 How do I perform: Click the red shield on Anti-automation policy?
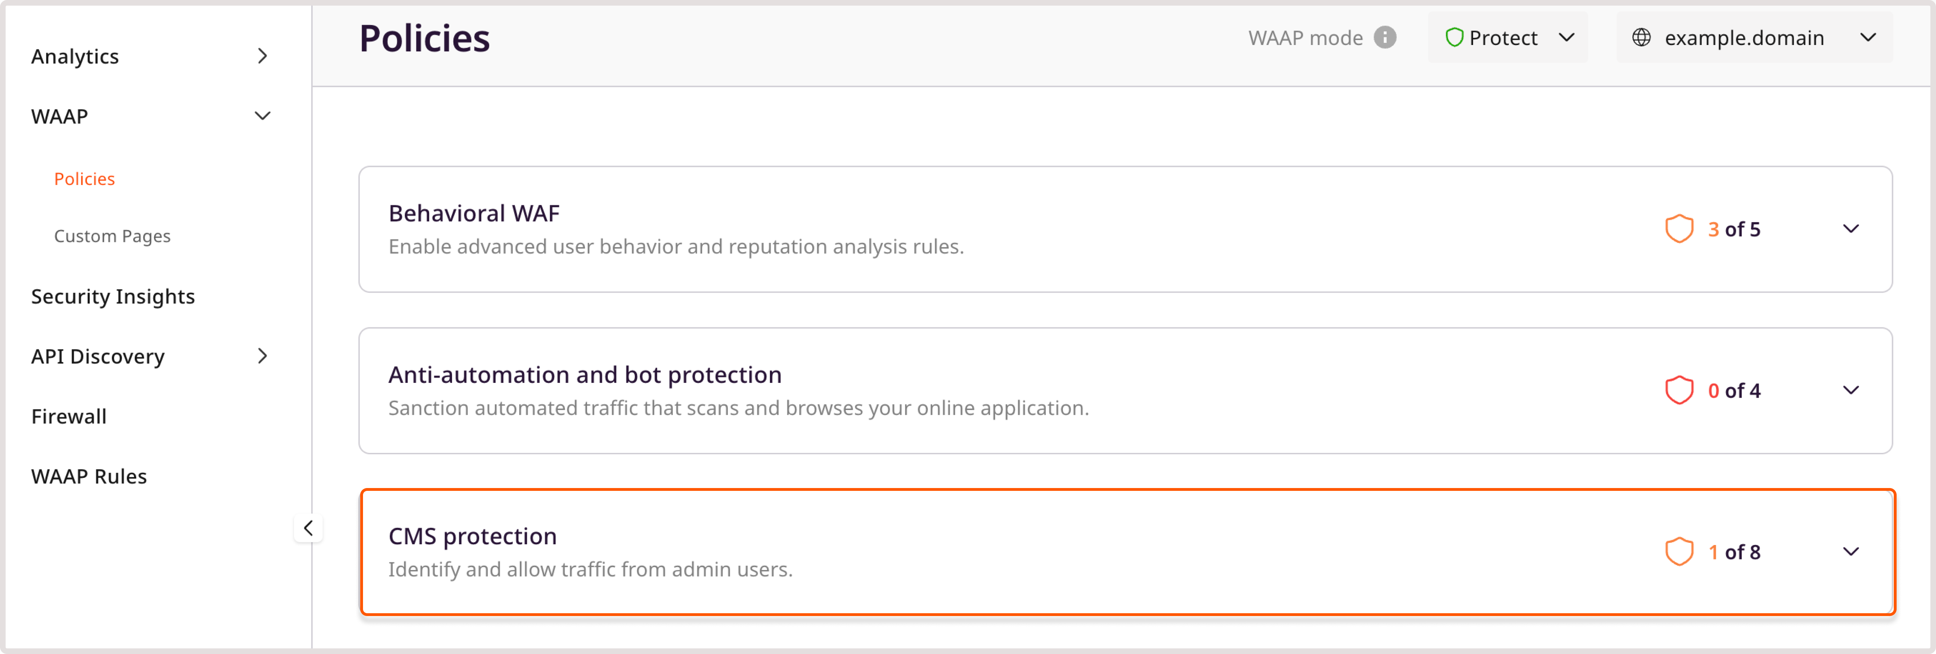pyautogui.click(x=1681, y=390)
